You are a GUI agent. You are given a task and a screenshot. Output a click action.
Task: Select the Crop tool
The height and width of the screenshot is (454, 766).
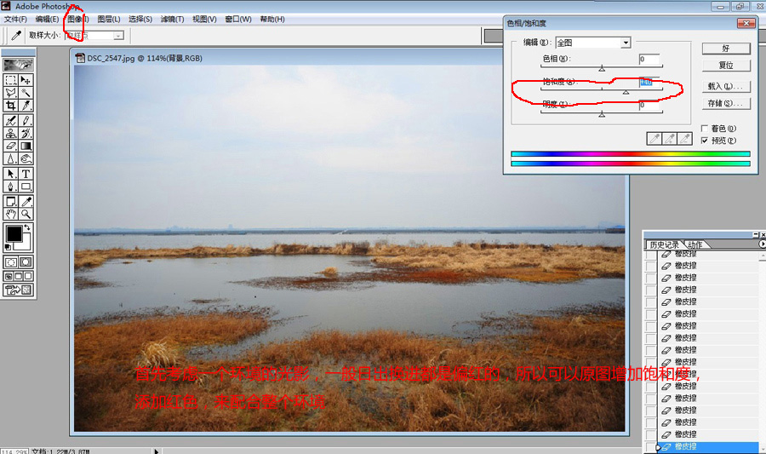coord(11,105)
